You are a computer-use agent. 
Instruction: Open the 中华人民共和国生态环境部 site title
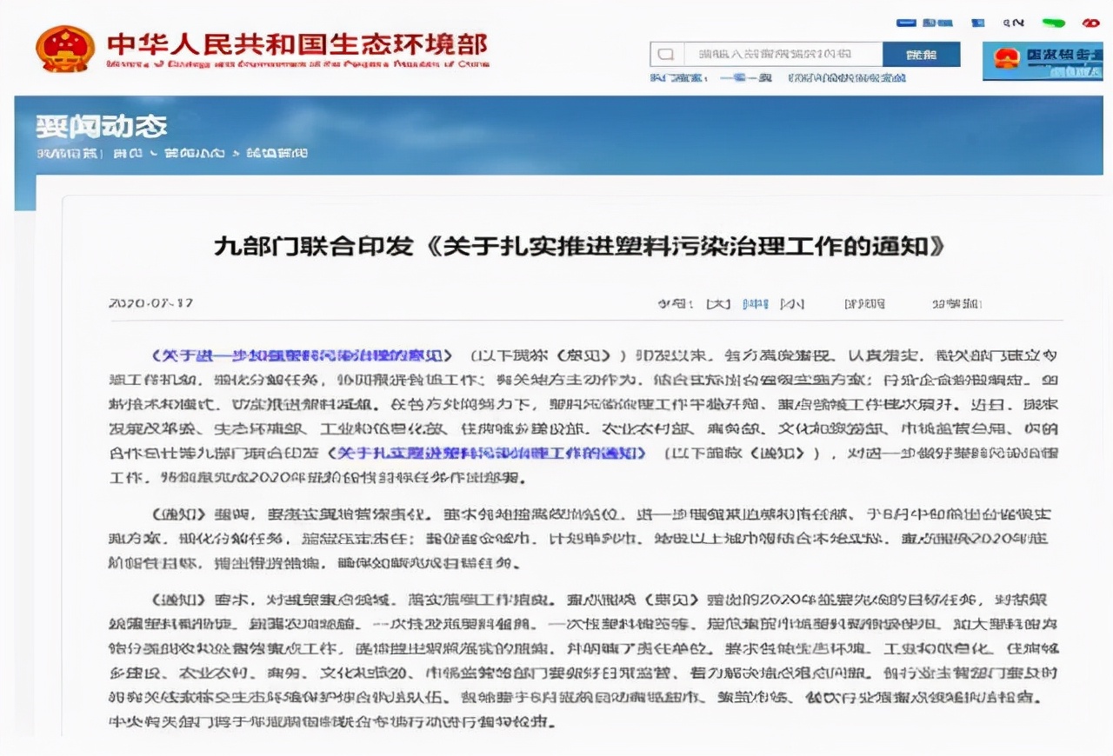coord(297,43)
